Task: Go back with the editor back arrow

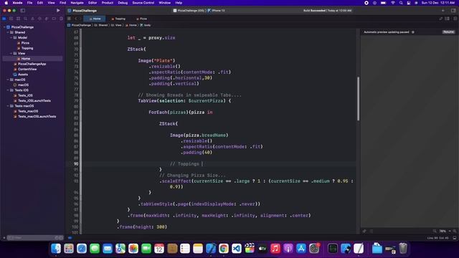Action: 75,19
